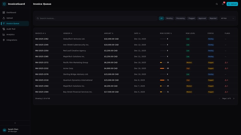This screenshot has width=241, height=135.
Task: Click vendor GlobalTech Ventures Ltd.
Action: [74, 39]
